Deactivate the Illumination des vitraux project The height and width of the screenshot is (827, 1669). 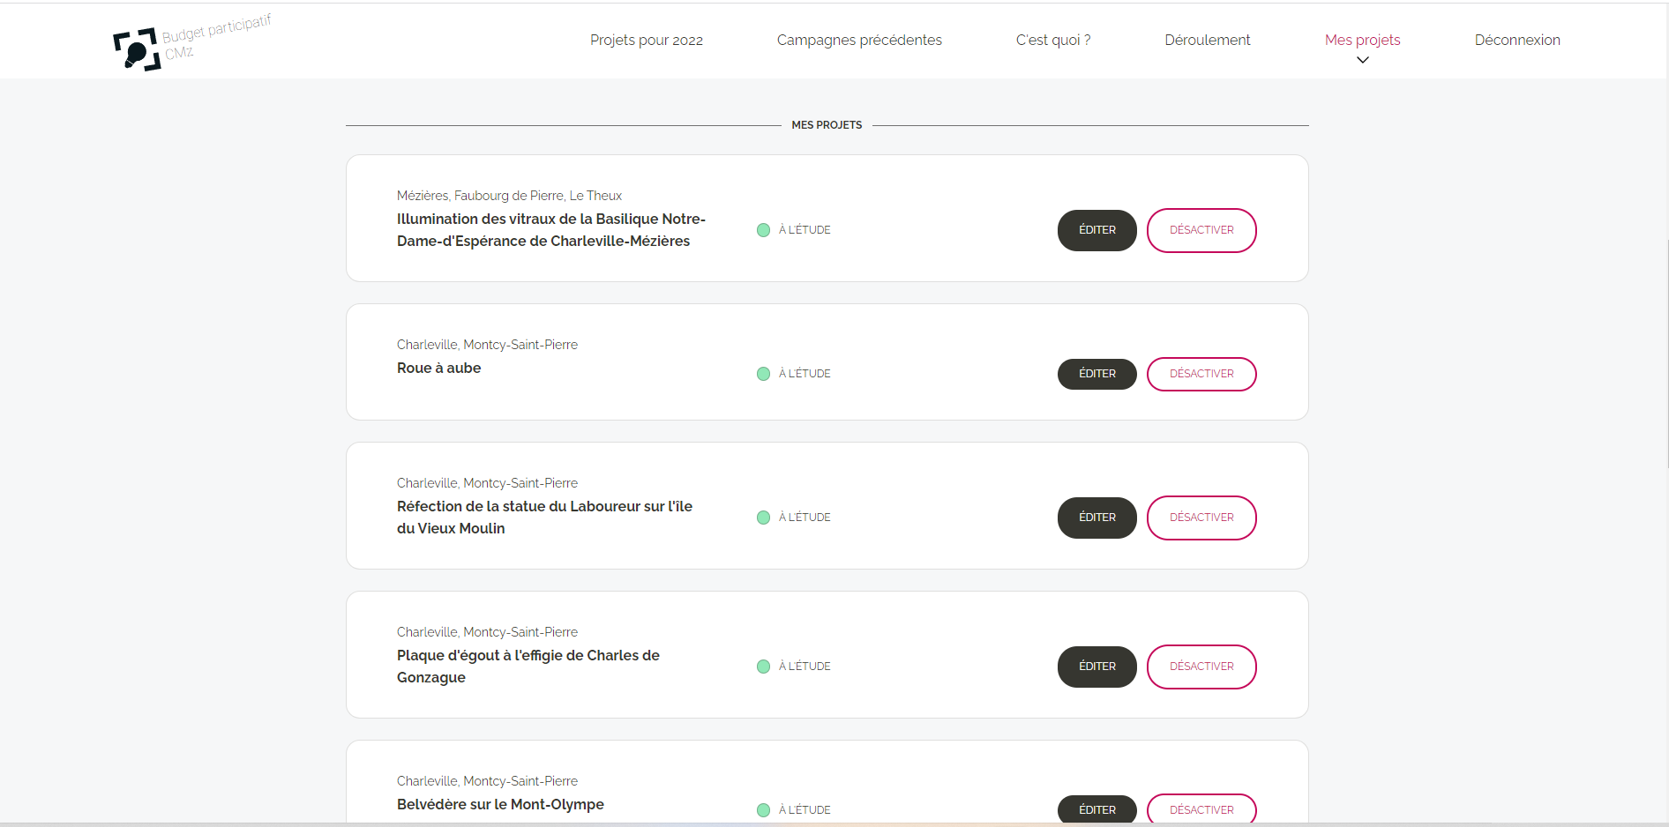pos(1201,230)
